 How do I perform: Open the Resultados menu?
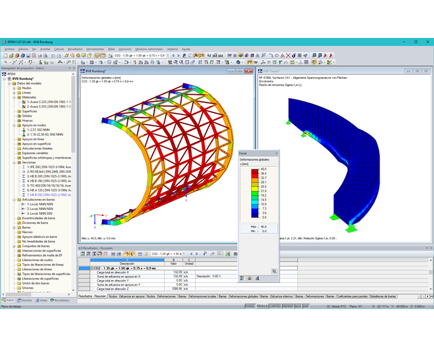[75, 49]
